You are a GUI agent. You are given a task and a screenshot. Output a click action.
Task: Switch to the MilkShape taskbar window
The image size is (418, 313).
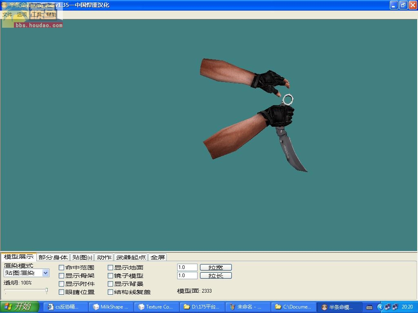point(111,307)
